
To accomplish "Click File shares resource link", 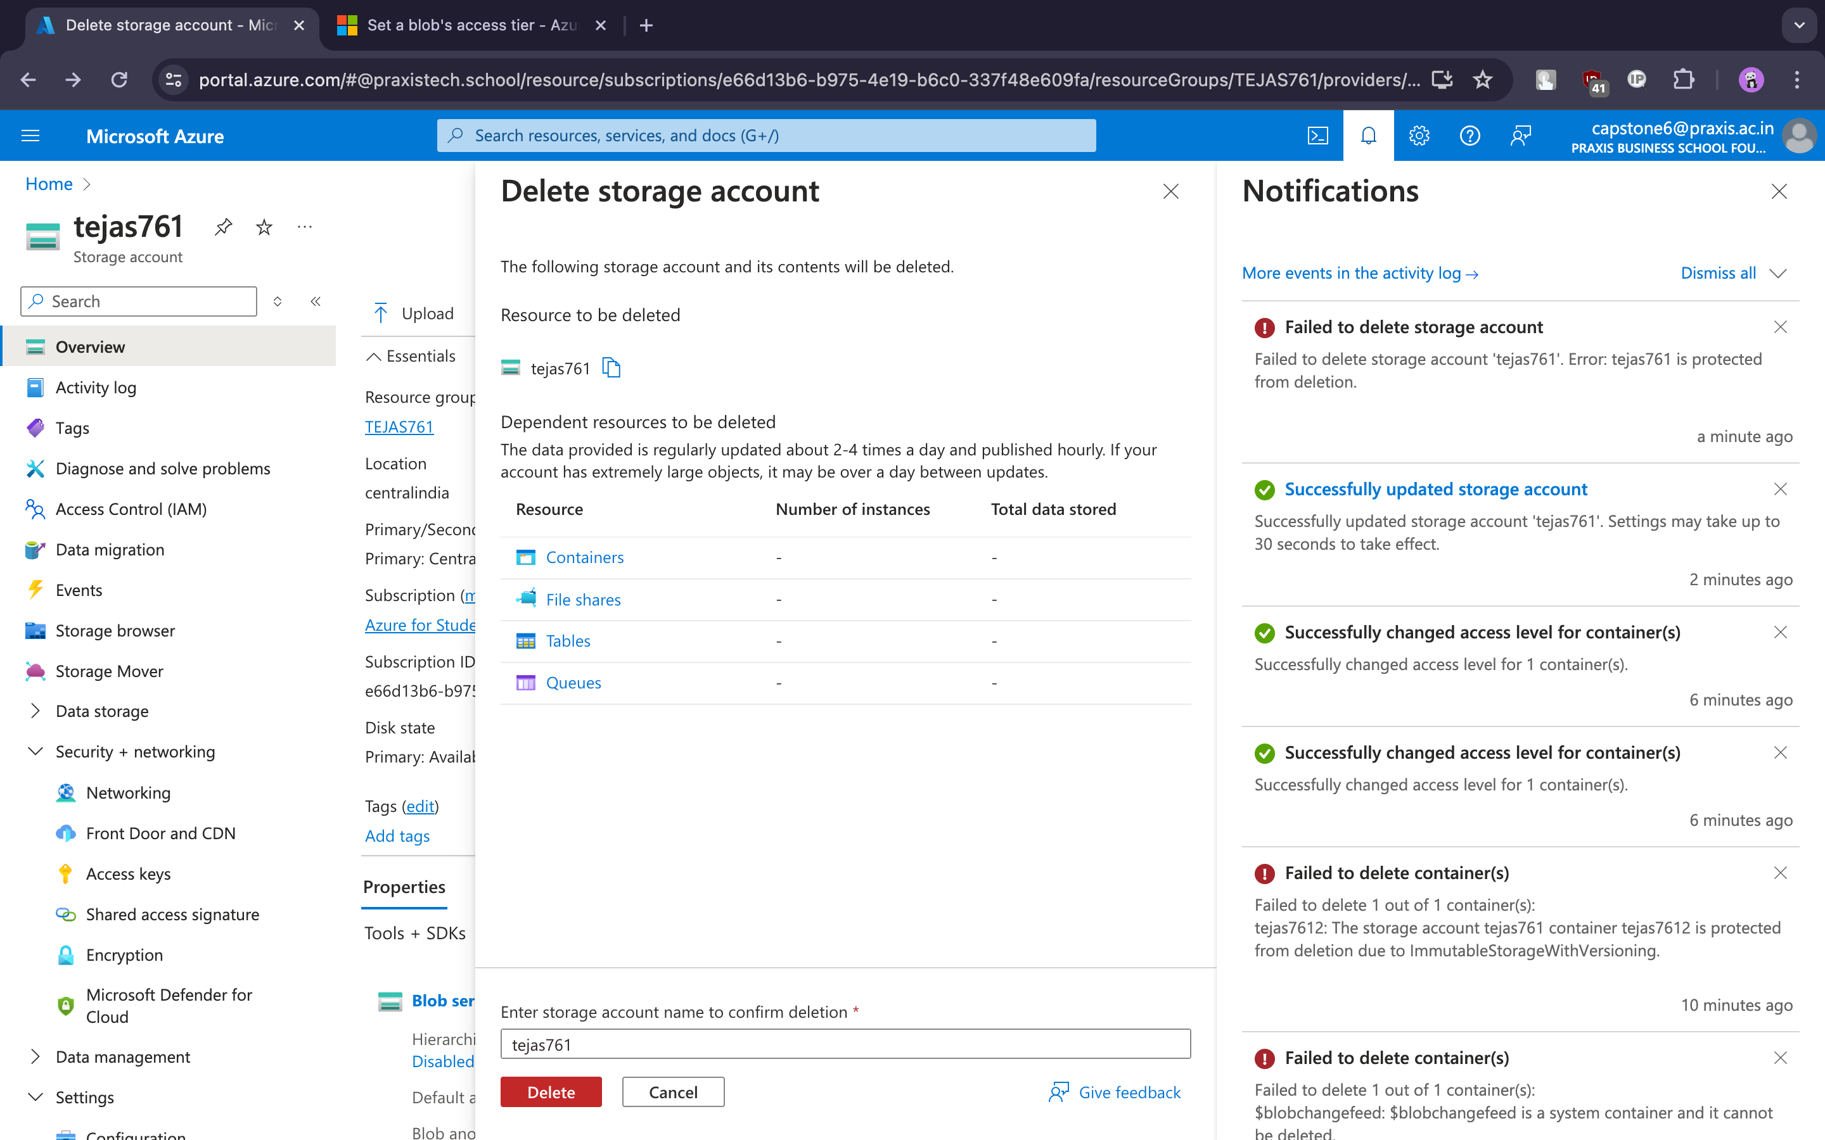I will click(x=583, y=599).
